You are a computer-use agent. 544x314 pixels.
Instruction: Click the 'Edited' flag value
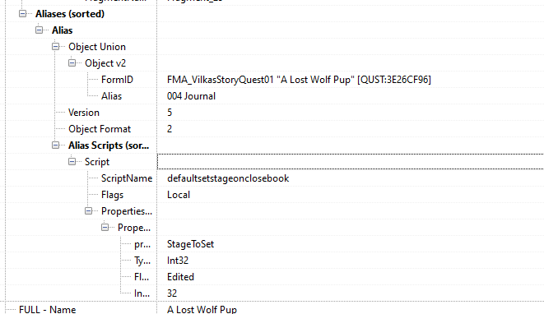coord(180,277)
